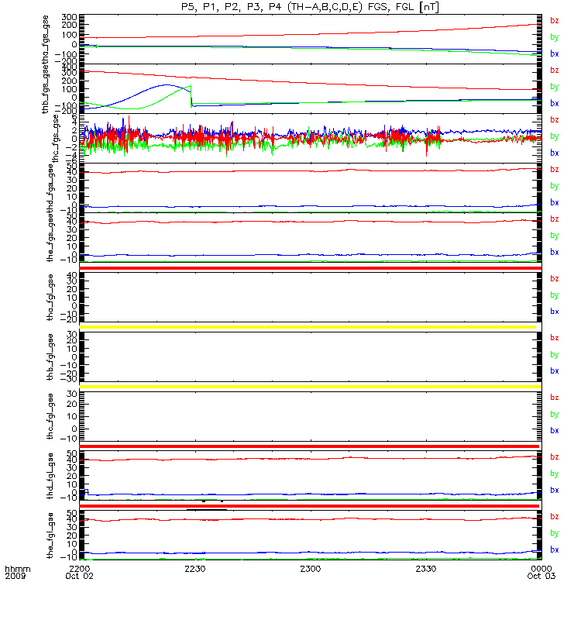
Task: Select the the_fgl_gse y-axis label
Action: coord(50,536)
